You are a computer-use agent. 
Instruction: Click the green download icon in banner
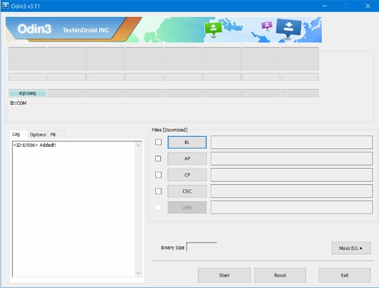pos(213,29)
